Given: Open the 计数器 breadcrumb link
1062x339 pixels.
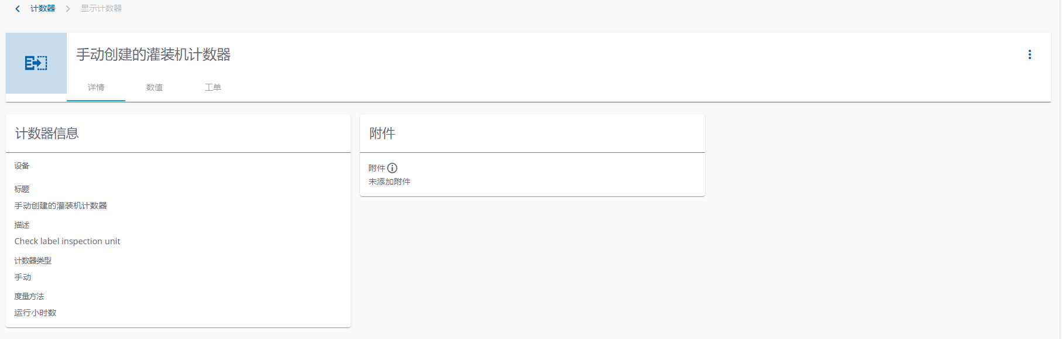Looking at the screenshot, I should [43, 9].
